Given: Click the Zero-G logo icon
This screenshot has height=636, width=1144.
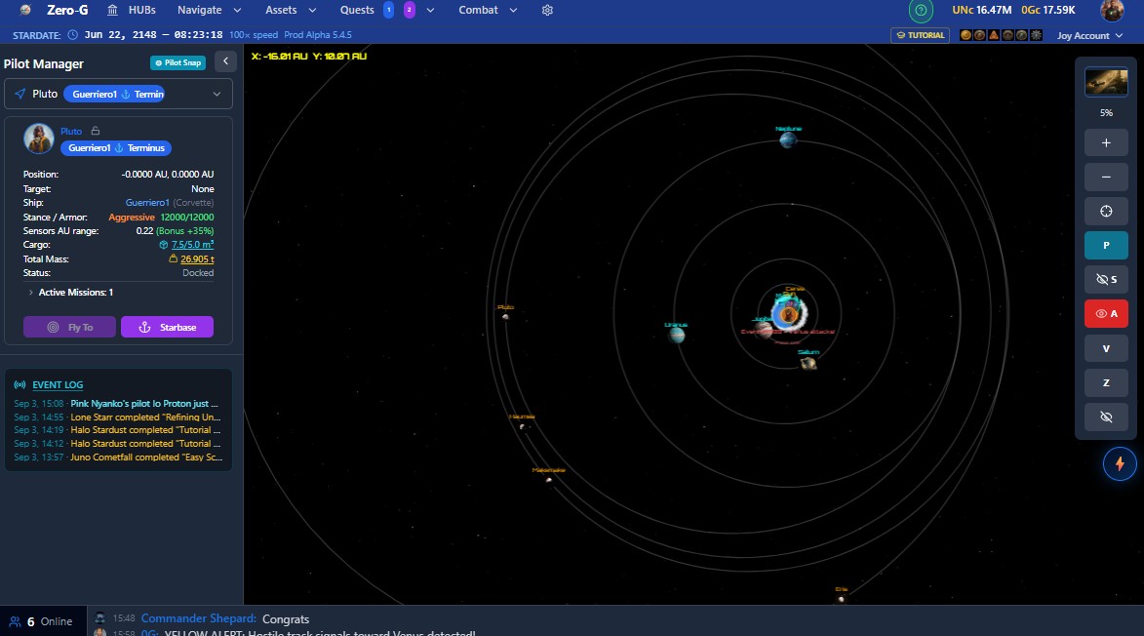Looking at the screenshot, I should 25,10.
